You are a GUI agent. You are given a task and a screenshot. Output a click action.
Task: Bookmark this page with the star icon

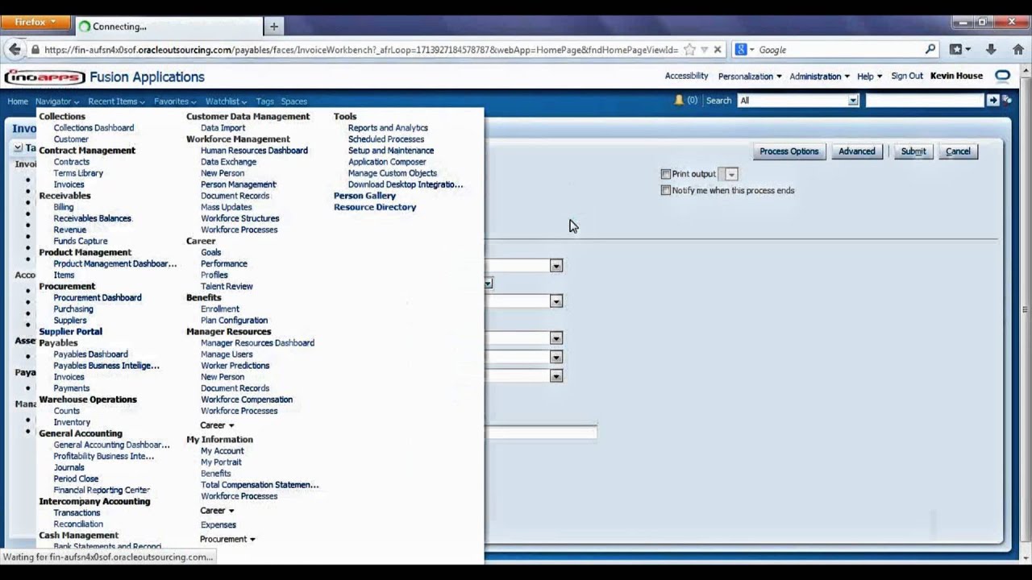pyautogui.click(x=689, y=50)
